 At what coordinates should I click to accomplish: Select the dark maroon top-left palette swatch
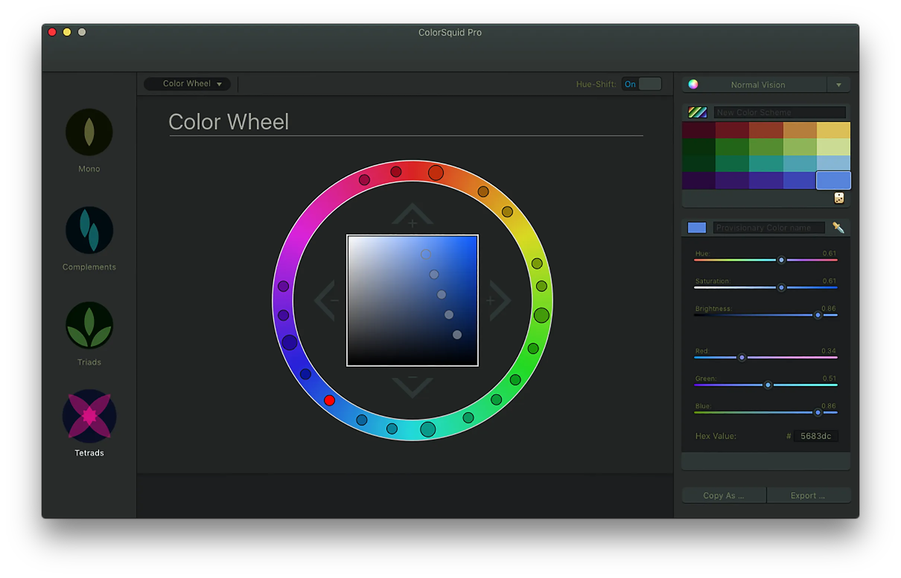pos(698,130)
